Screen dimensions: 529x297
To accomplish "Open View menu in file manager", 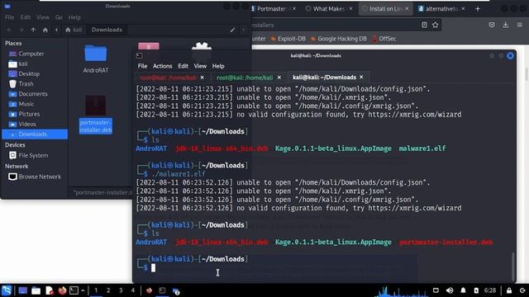I will point(43,17).
